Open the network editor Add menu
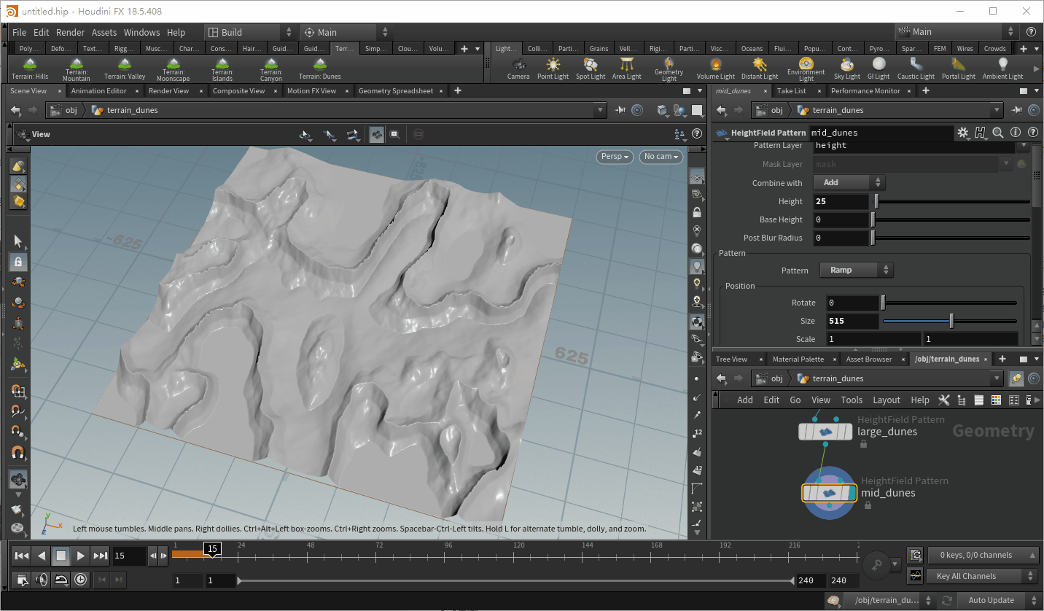Screen dimensions: 1044x611 (745, 400)
